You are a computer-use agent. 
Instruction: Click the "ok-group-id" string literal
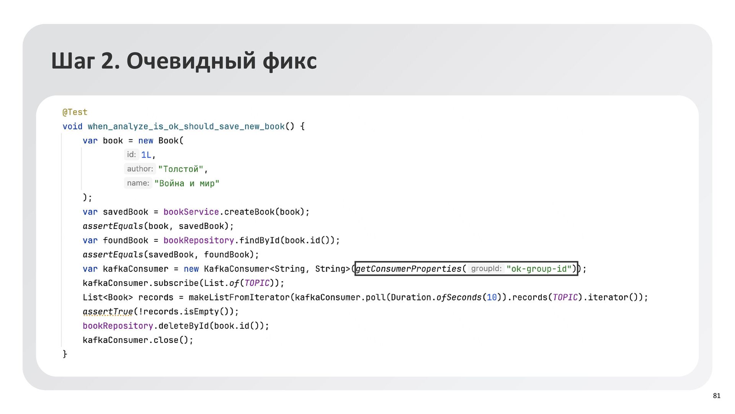(539, 269)
